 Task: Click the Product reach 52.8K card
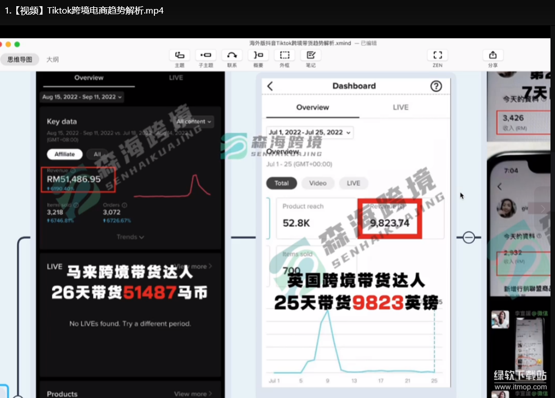tap(316, 218)
